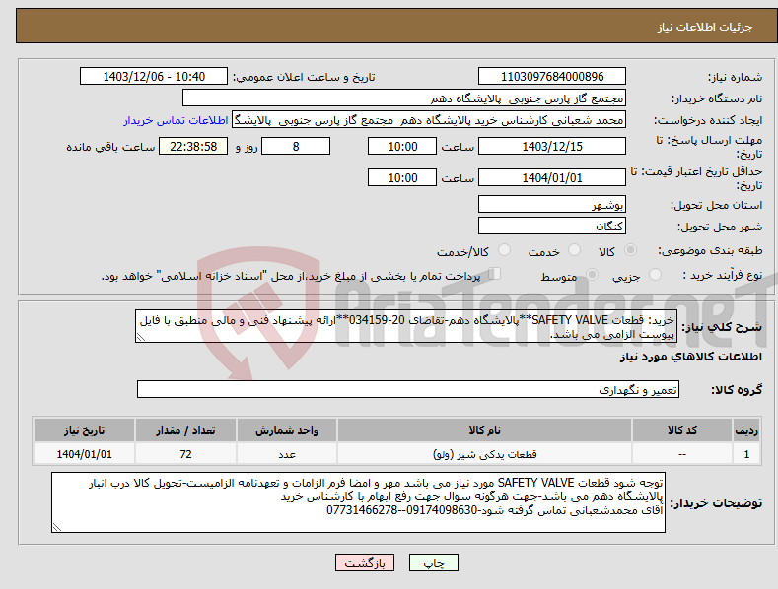Select the خدمت radio button
This screenshot has height=589, width=778.
tap(574, 250)
